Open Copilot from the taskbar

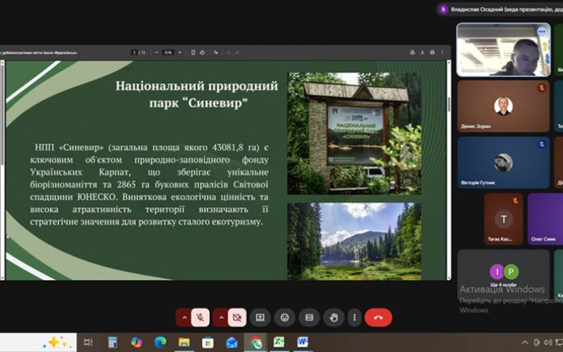click(137, 342)
